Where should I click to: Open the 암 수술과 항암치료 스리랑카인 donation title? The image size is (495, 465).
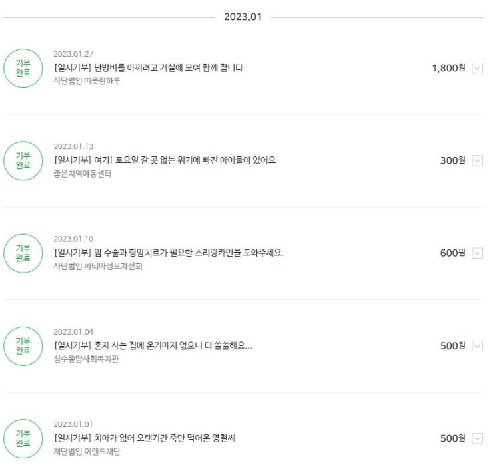pos(168,253)
